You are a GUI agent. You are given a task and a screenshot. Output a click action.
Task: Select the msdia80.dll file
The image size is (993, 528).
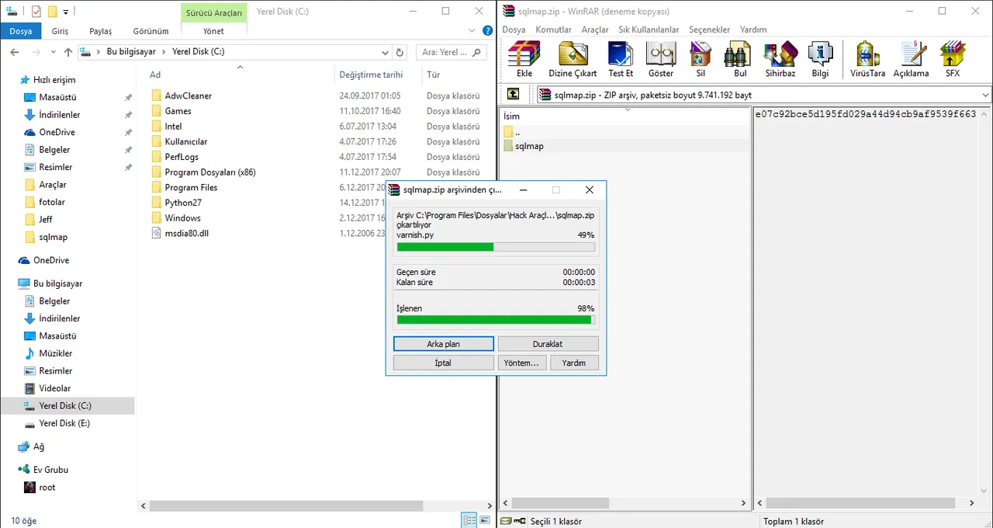point(187,233)
